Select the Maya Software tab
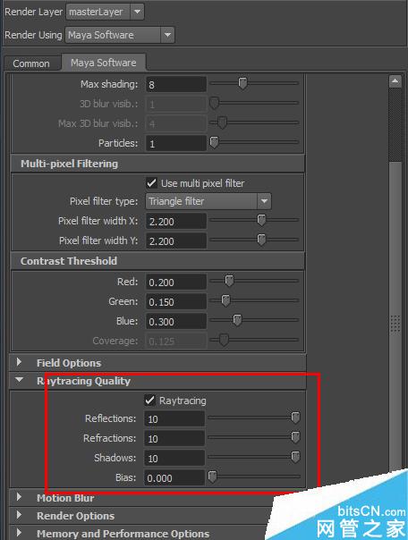The image size is (408, 540). tap(104, 63)
